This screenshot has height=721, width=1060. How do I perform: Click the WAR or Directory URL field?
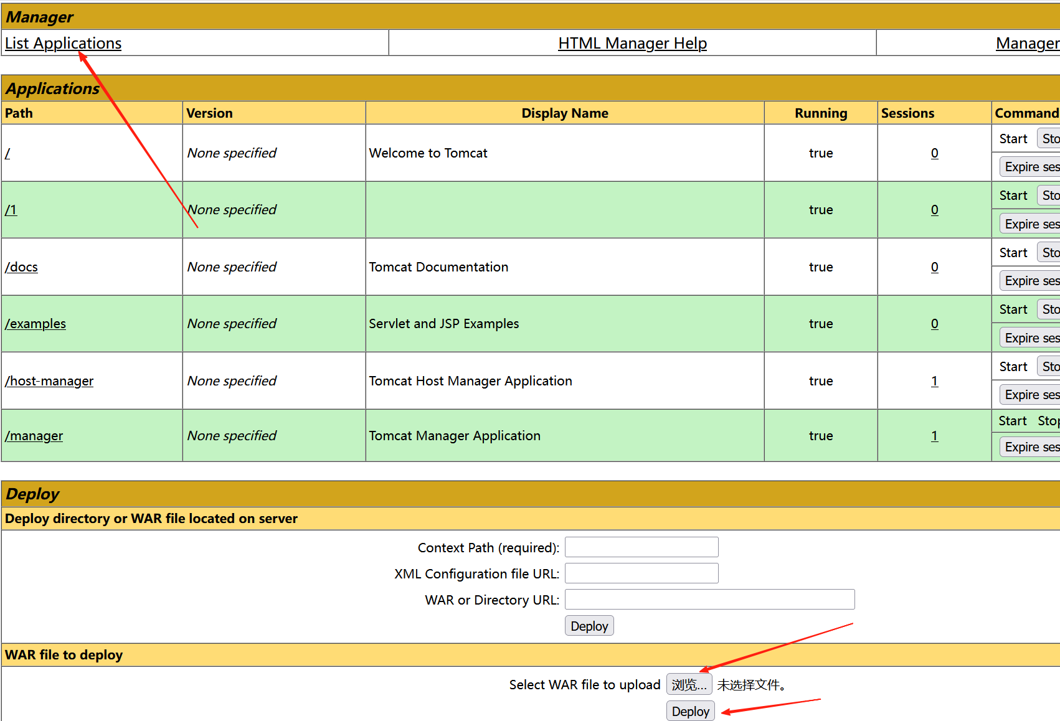710,600
